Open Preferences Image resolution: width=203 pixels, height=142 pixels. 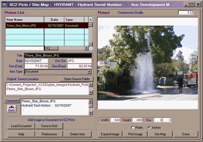(x=49, y=134)
